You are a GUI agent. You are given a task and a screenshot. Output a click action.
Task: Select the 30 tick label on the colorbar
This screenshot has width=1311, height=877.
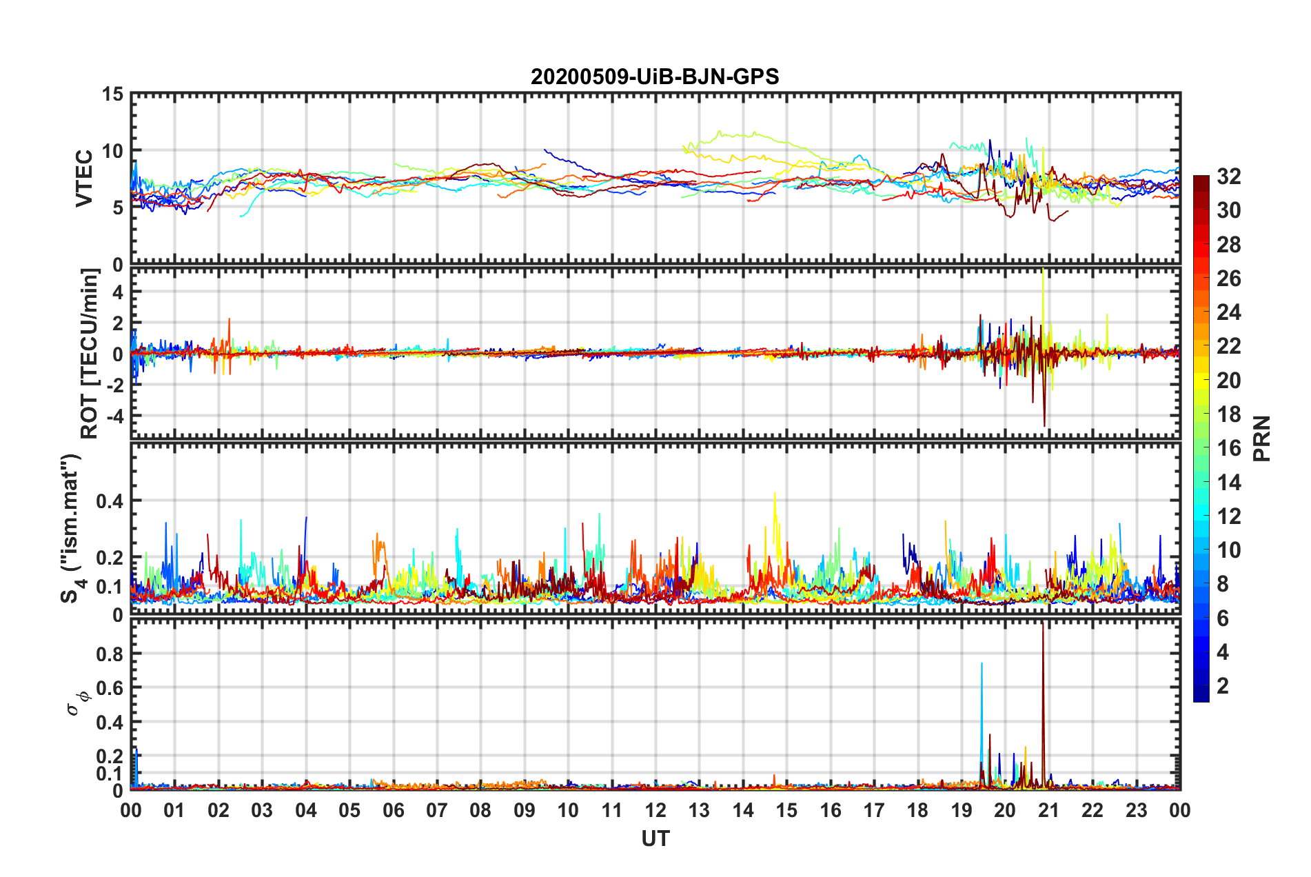[x=1229, y=210]
